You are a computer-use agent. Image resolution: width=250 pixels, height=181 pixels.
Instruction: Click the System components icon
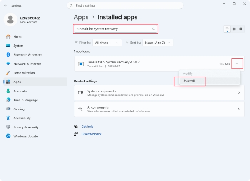point(81,93)
